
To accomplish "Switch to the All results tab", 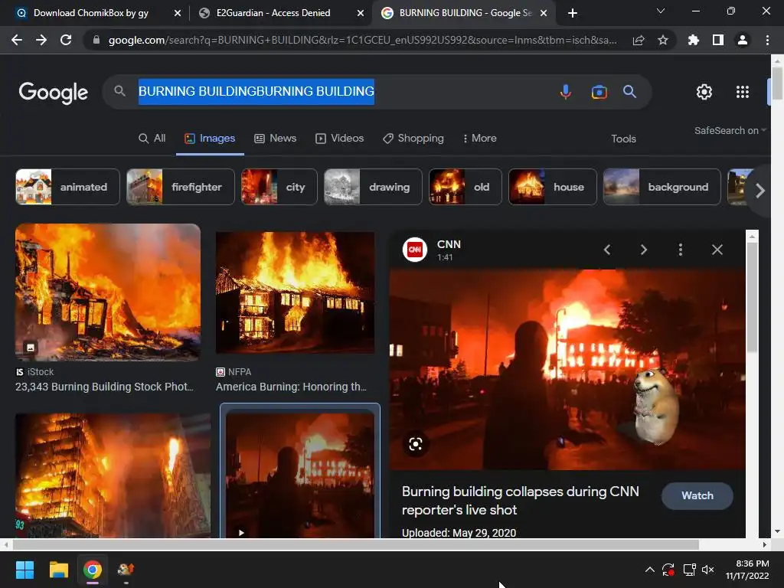I will pyautogui.click(x=152, y=139).
